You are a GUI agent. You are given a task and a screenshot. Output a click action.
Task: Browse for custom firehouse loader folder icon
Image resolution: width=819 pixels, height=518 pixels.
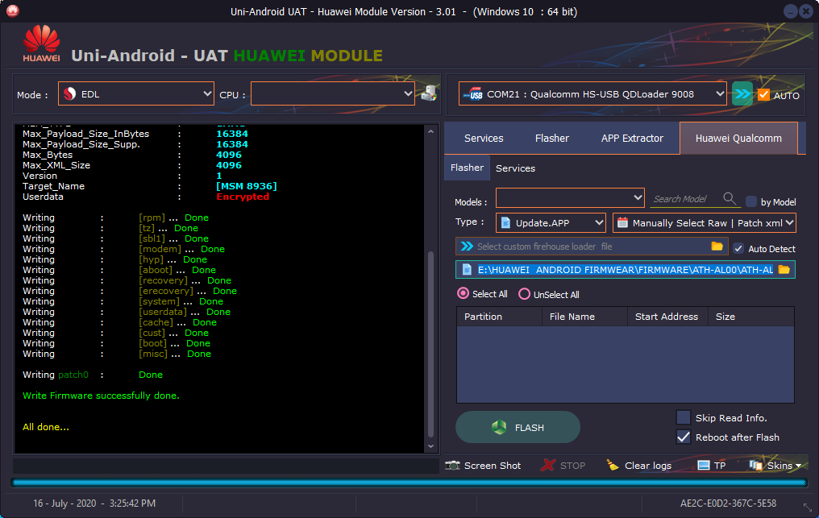click(x=717, y=246)
